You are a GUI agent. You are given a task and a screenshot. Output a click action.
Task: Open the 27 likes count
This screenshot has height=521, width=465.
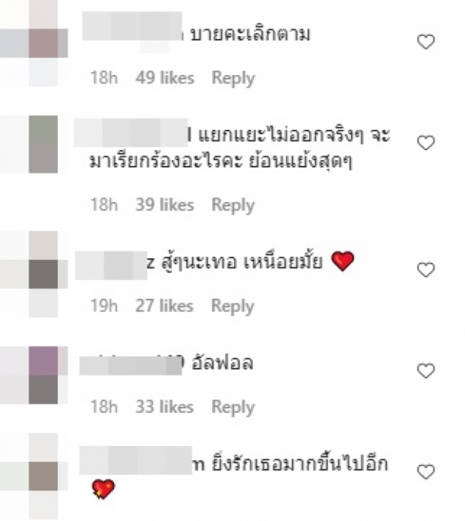point(164,306)
